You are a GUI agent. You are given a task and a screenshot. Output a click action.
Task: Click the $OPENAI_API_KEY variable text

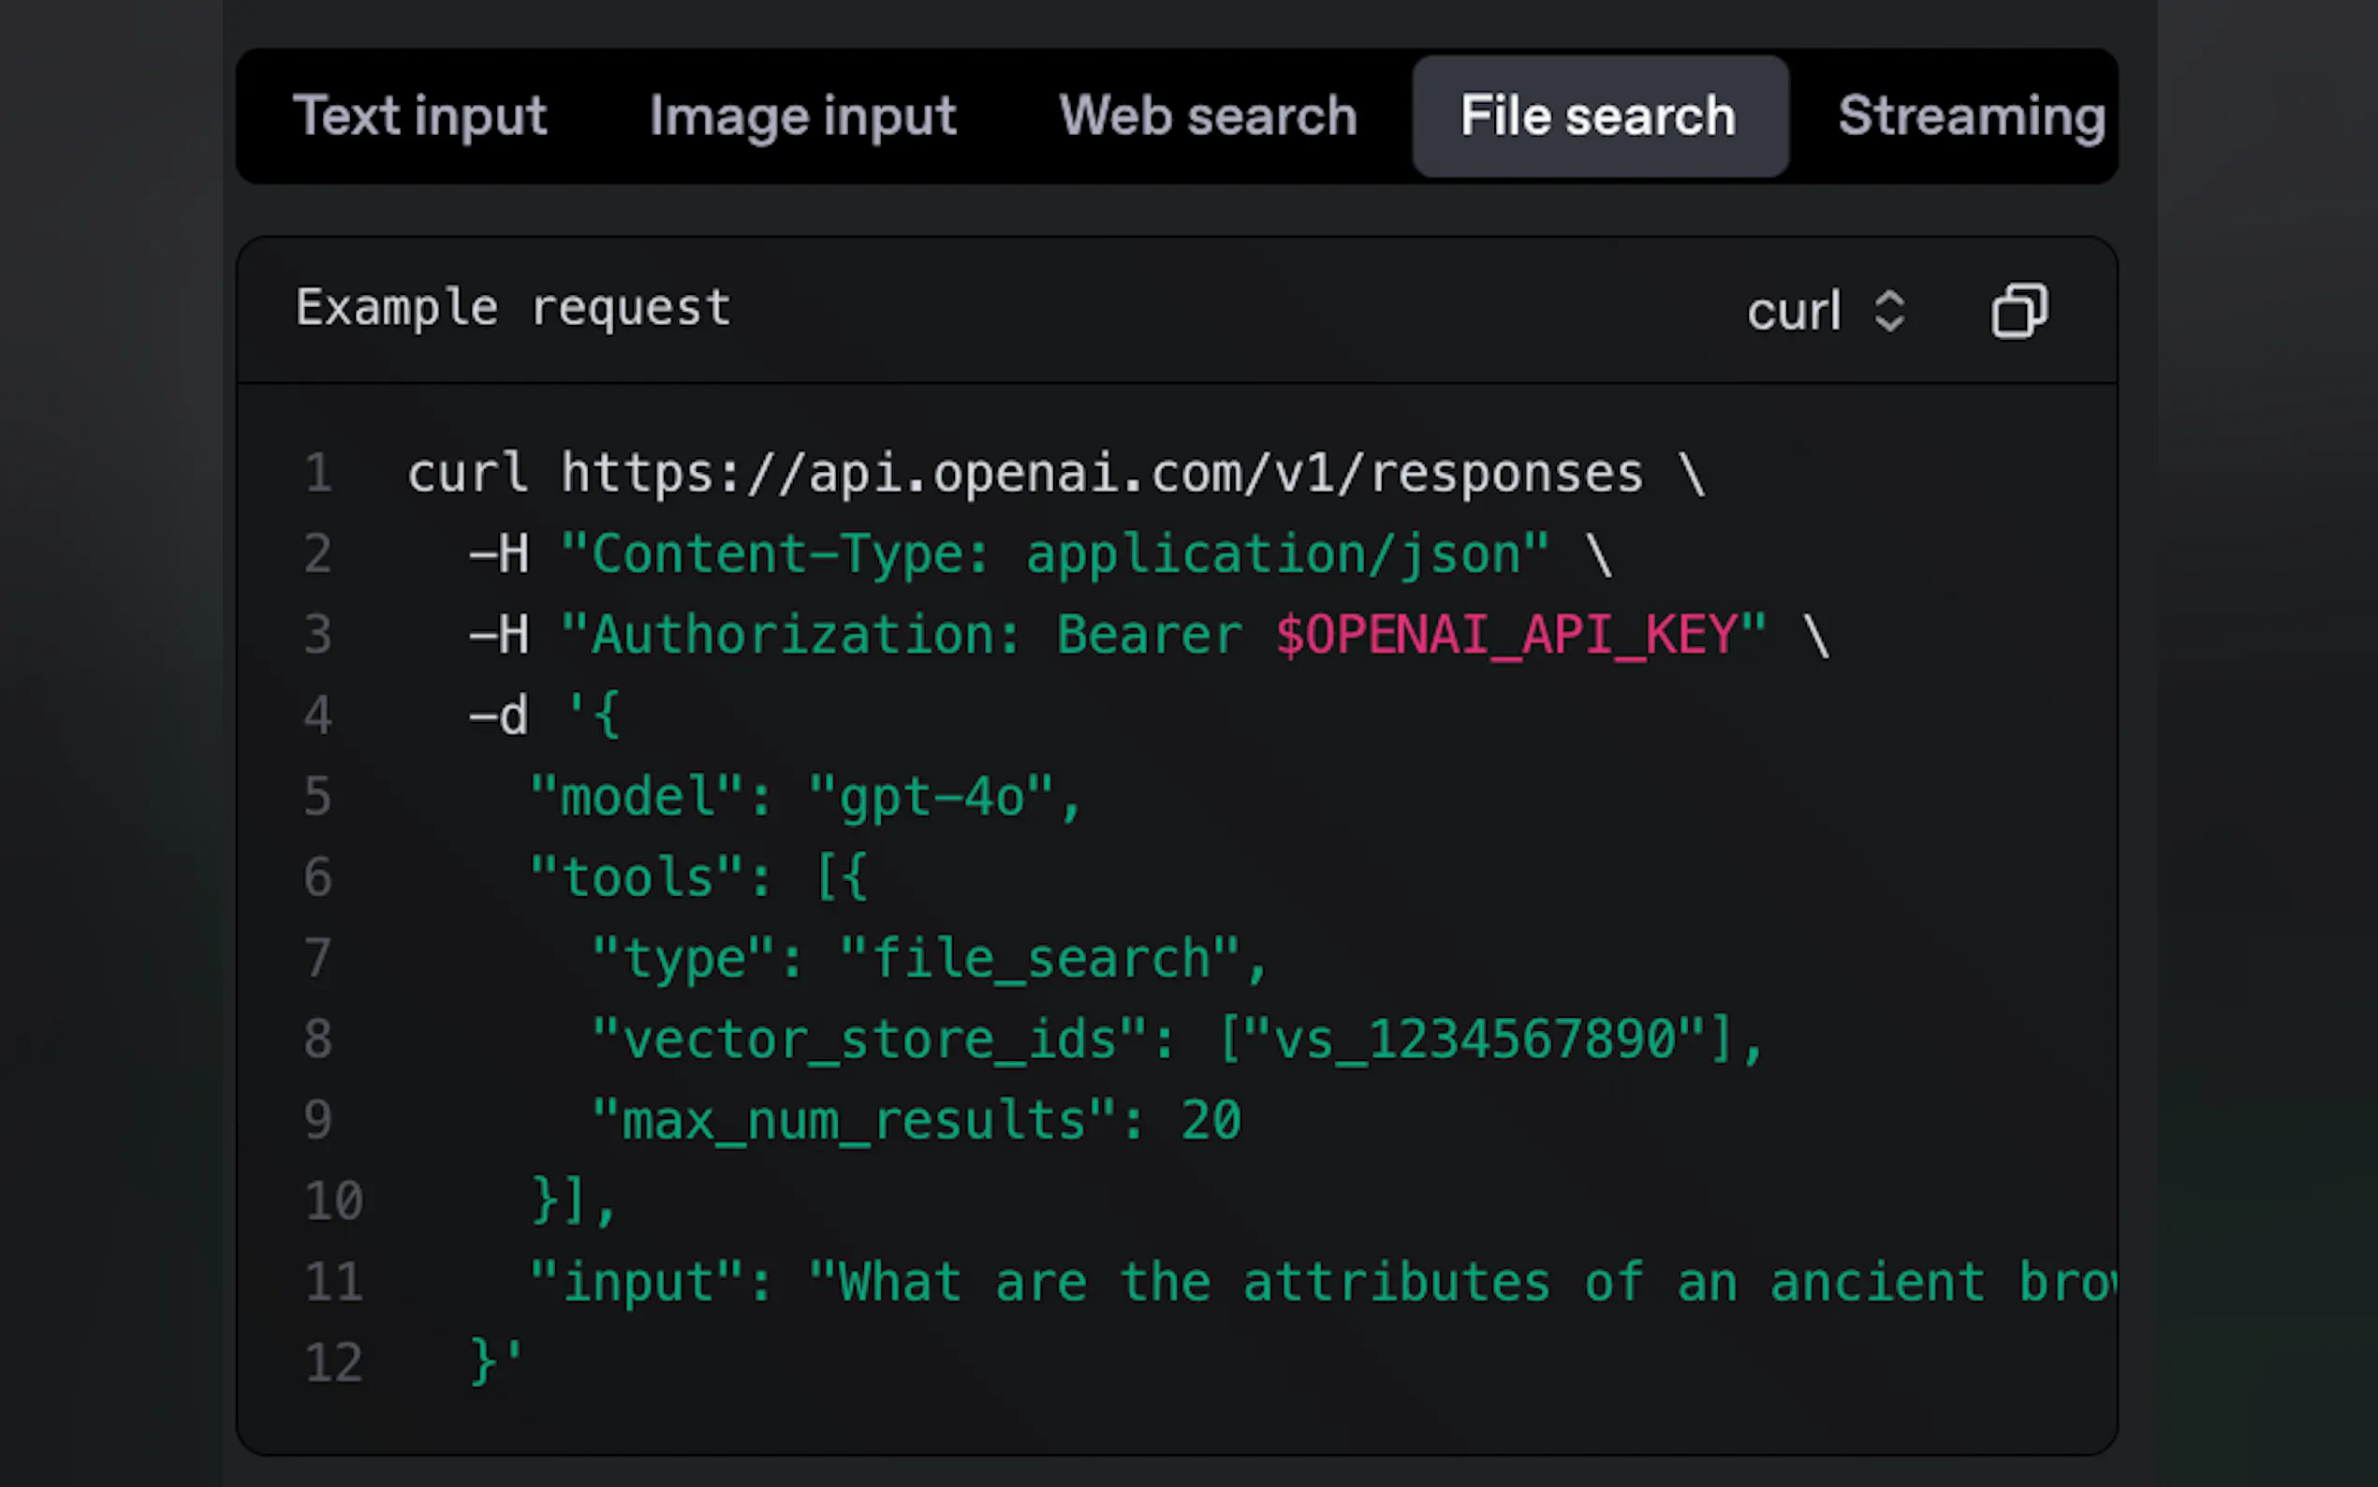[x=1505, y=634]
